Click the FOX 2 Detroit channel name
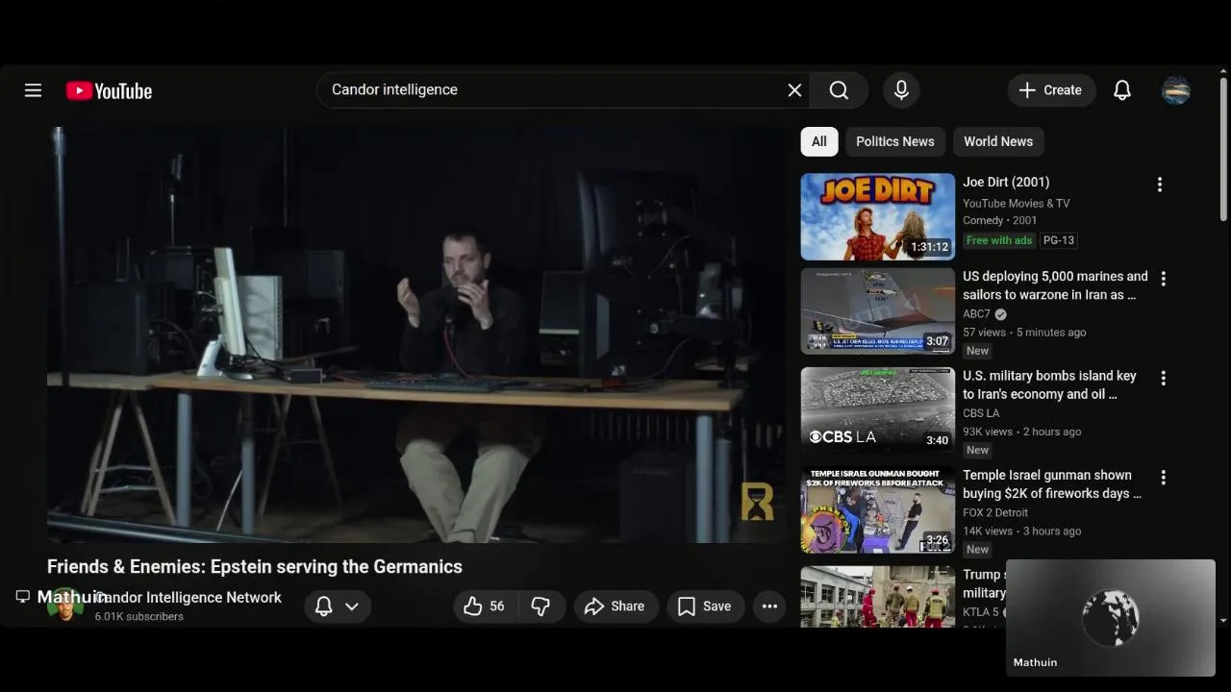The image size is (1231, 692). click(995, 512)
